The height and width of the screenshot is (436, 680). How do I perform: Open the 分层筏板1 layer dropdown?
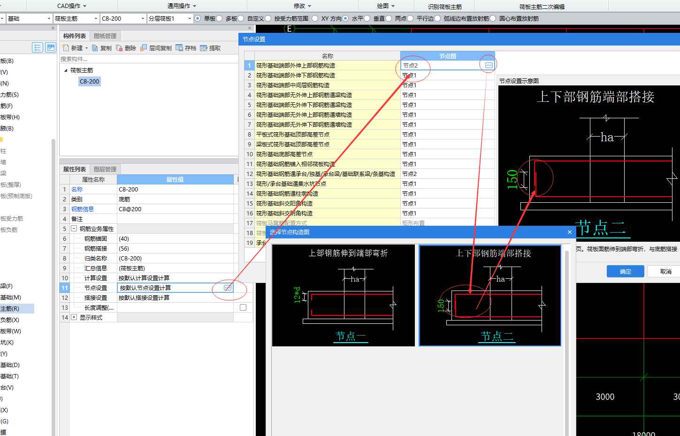point(190,18)
